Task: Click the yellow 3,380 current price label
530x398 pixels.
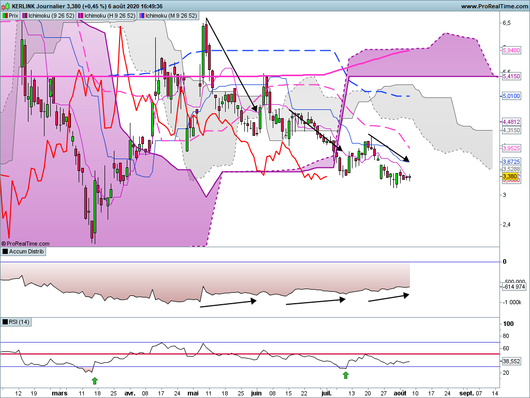Action: 510,176
